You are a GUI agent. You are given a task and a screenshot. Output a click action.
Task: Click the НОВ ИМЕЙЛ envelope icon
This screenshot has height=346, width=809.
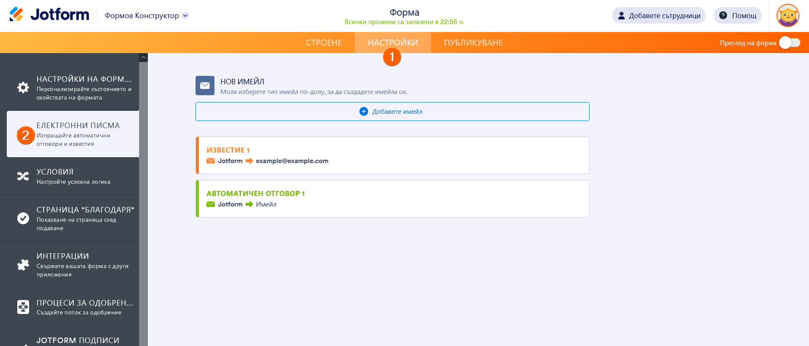[x=205, y=86]
